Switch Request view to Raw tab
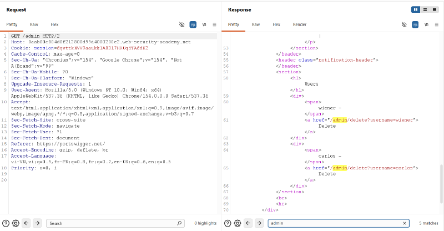The image size is (444, 231). click(x=34, y=24)
